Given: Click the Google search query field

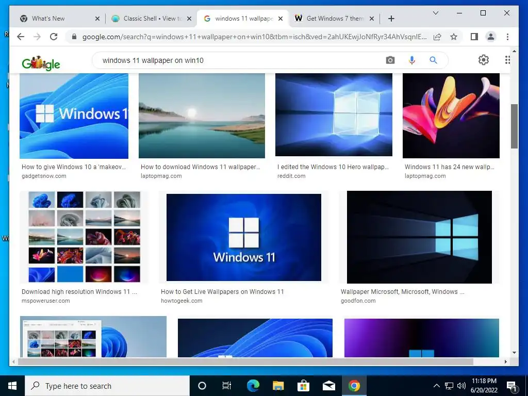Looking at the screenshot, I should 239,60.
